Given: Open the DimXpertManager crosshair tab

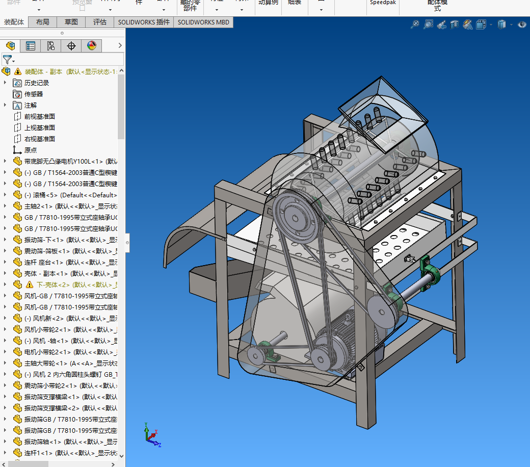Looking at the screenshot, I should (x=71, y=46).
